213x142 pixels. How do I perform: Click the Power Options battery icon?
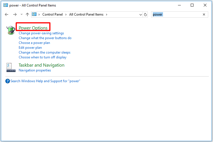pyautogui.click(x=11, y=30)
